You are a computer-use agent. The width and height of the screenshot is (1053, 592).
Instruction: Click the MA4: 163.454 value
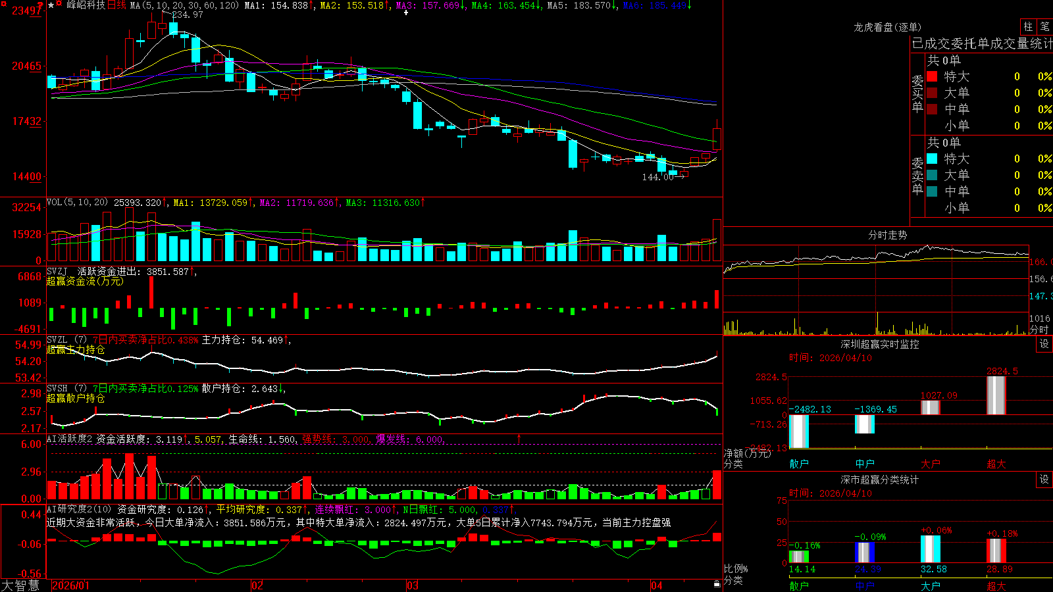click(503, 5)
